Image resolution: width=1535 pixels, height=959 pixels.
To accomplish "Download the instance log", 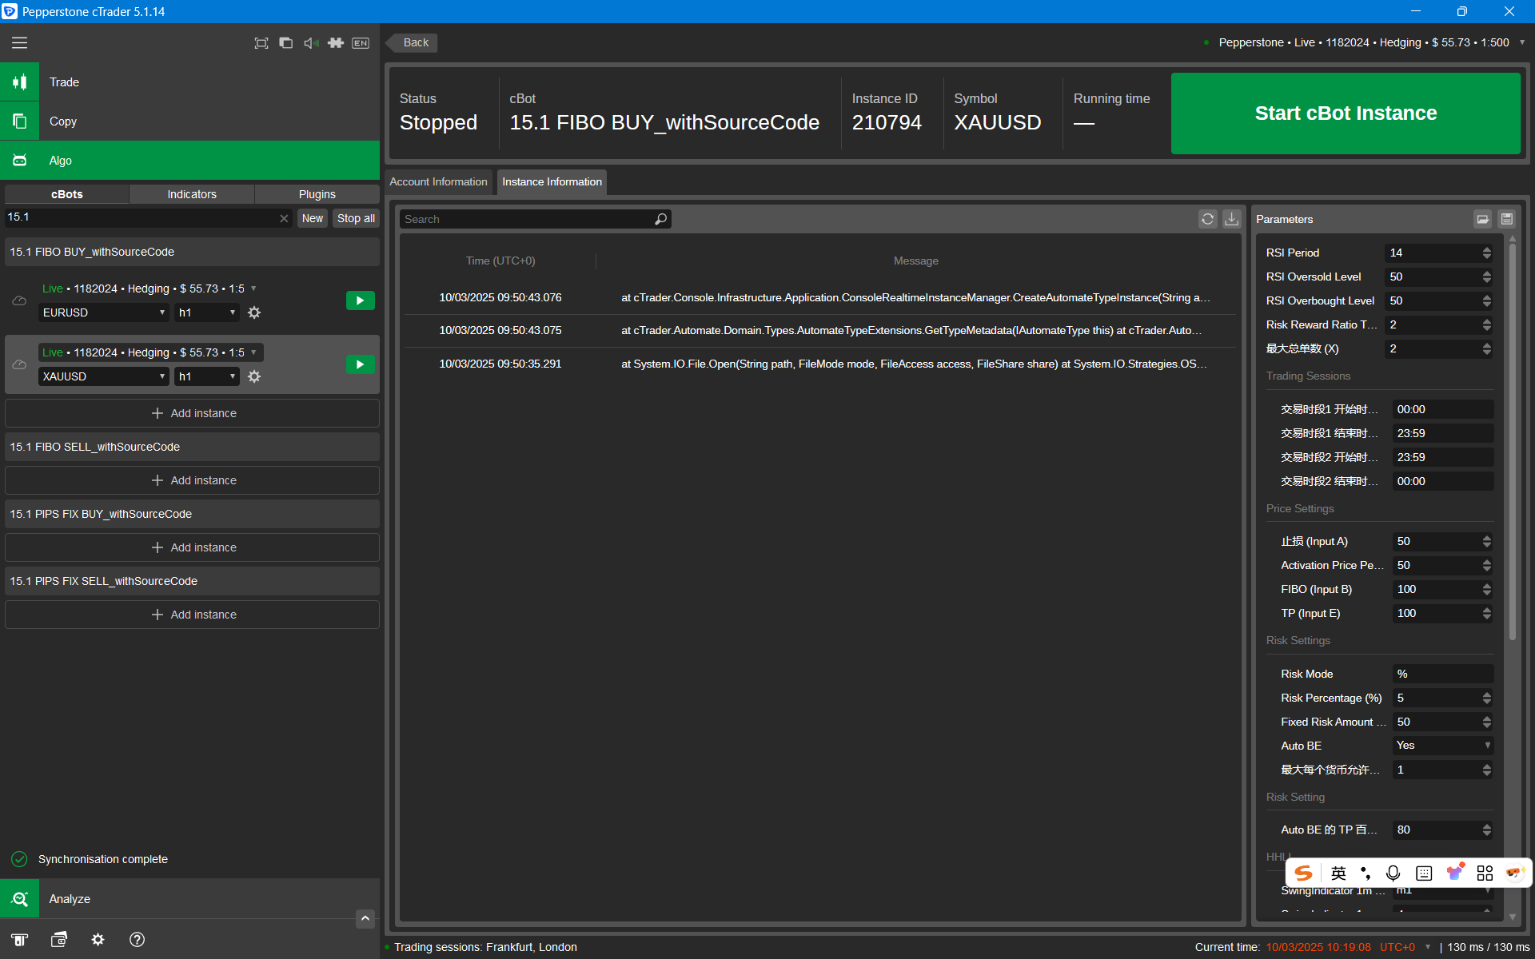I will point(1232,219).
